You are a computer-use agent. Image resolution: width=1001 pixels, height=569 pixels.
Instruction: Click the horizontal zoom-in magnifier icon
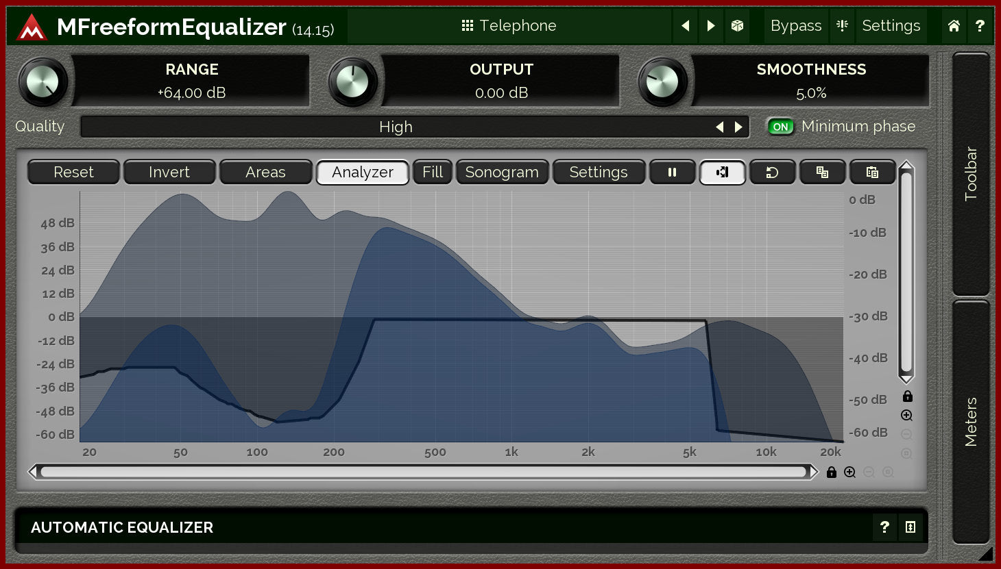pos(850,472)
